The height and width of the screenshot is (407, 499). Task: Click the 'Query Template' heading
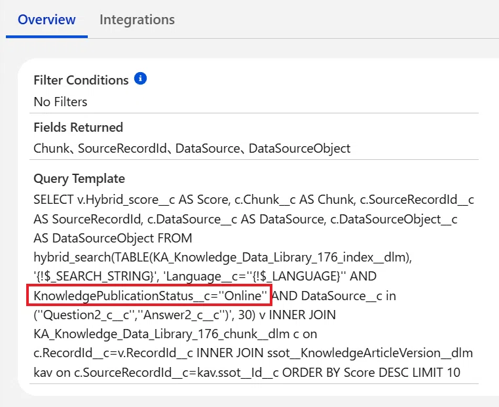pos(79,179)
